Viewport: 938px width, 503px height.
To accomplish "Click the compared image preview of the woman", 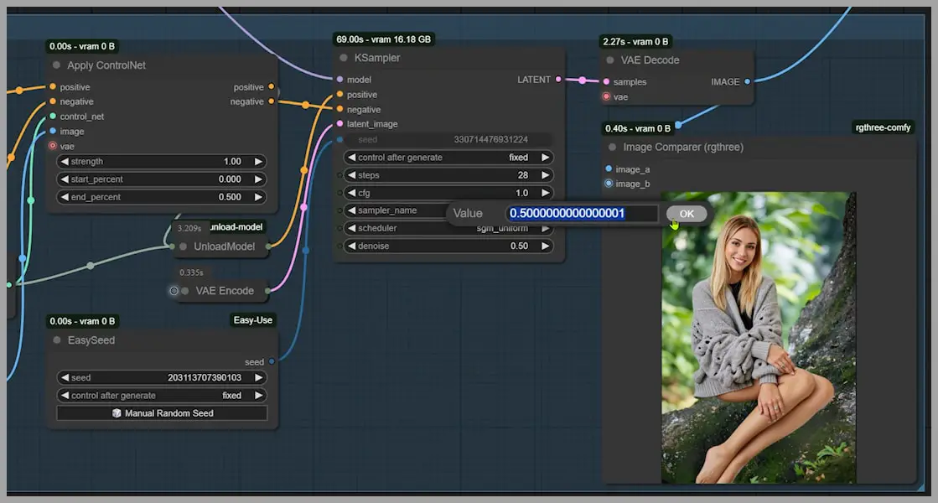I will (x=759, y=337).
